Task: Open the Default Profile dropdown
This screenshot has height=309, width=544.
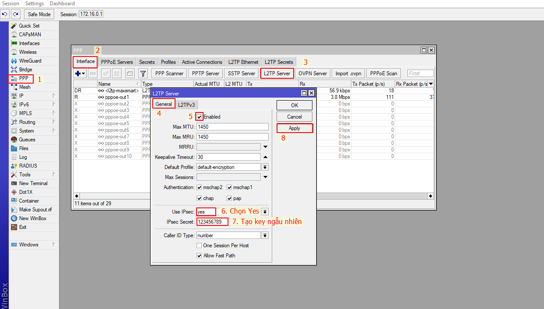Action: point(265,167)
